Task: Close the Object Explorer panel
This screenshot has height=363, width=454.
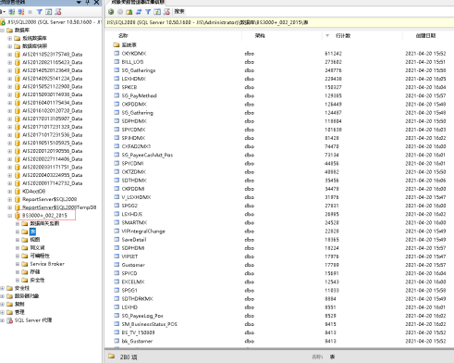Action: 96,3
